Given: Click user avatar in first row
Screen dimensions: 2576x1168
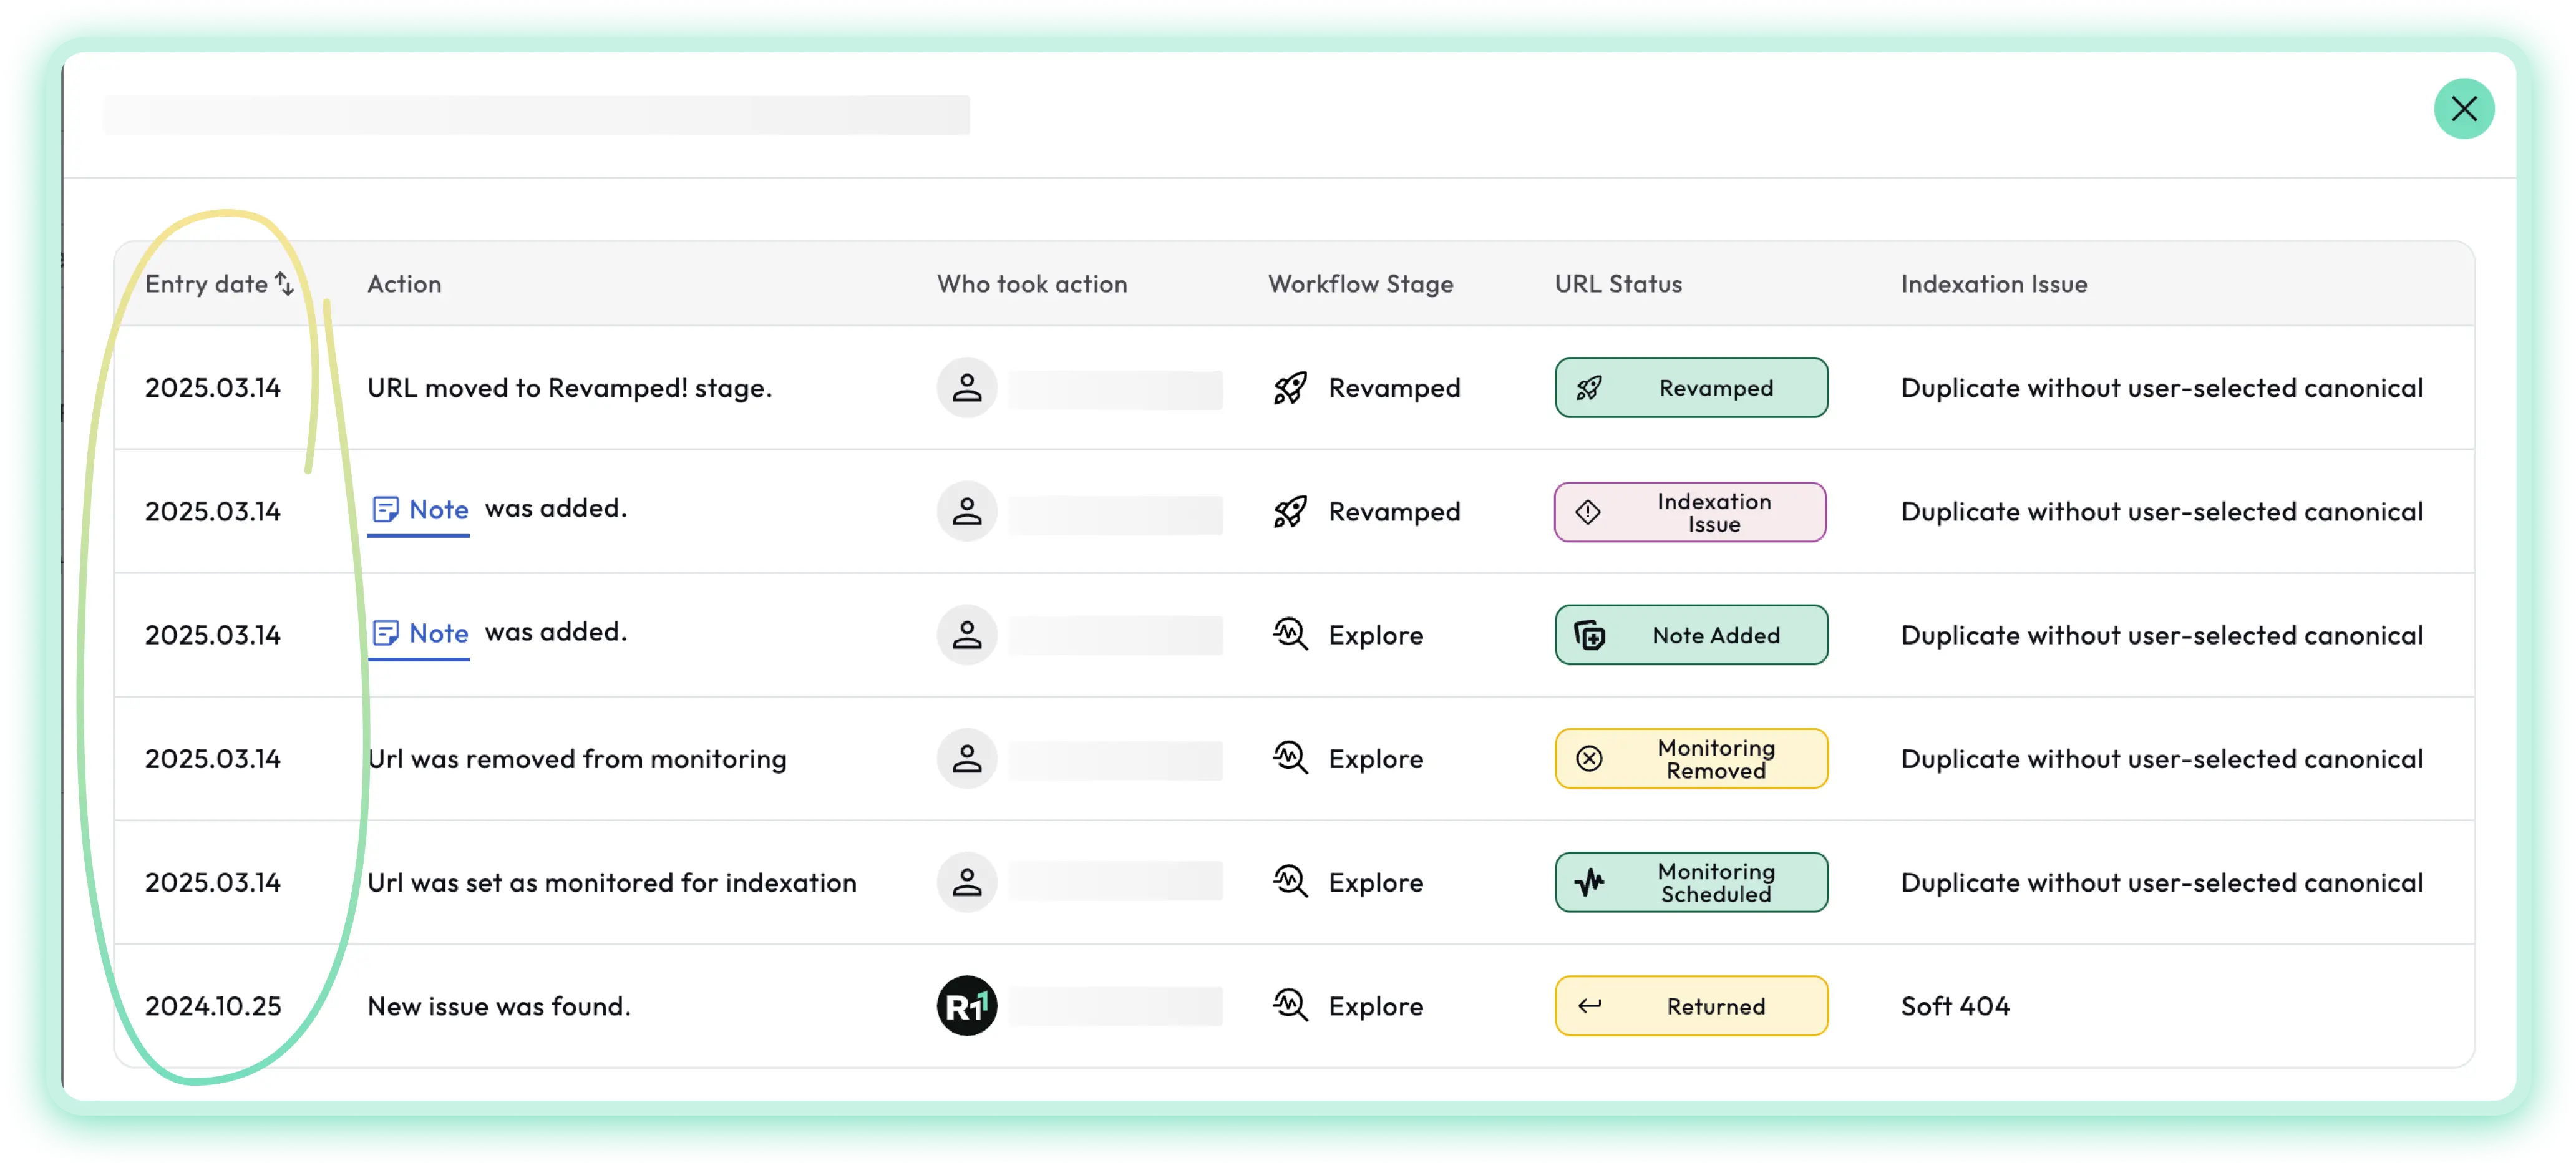Looking at the screenshot, I should 966,388.
